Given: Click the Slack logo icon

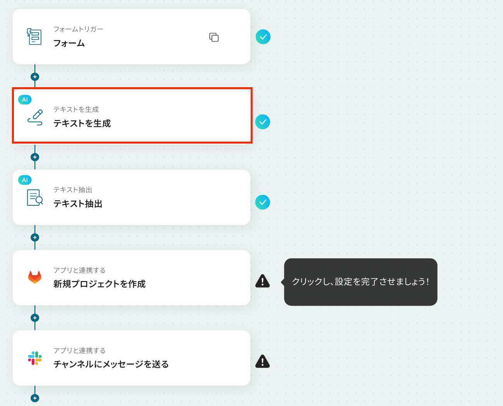Looking at the screenshot, I should [x=35, y=358].
